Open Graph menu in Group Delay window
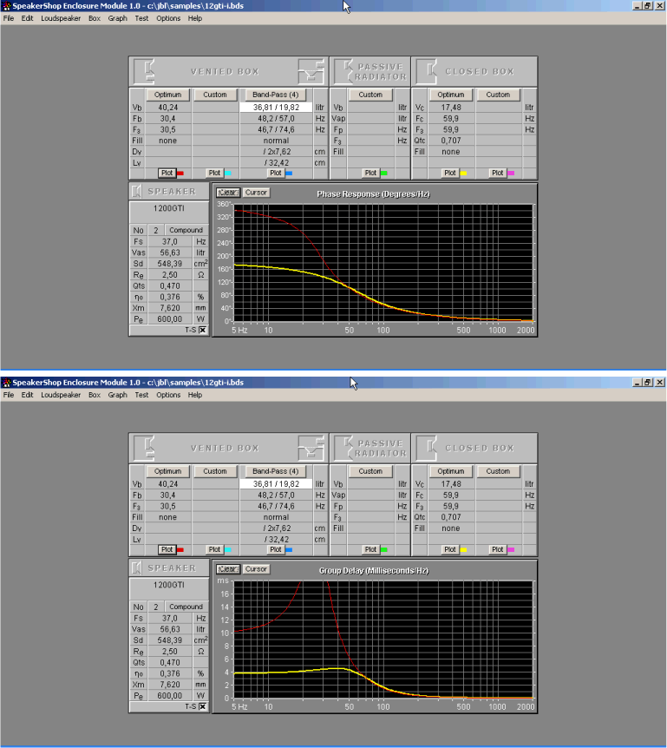667x748 pixels. click(117, 395)
